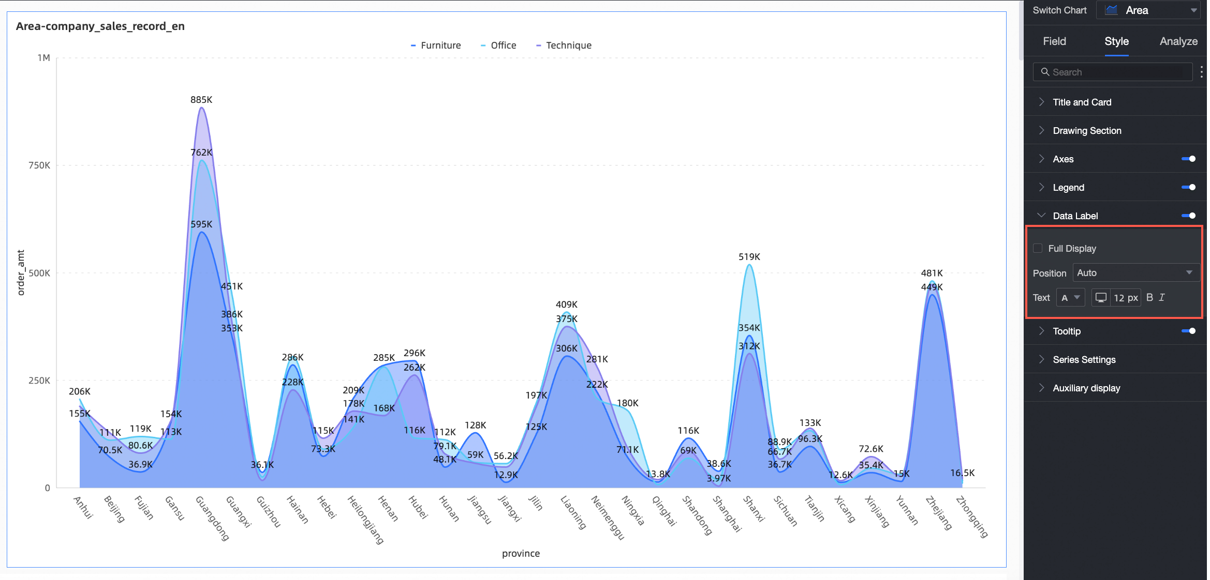The image size is (1210, 580).
Task: Click the 481K data label at Zhejiang
Action: pos(932,273)
